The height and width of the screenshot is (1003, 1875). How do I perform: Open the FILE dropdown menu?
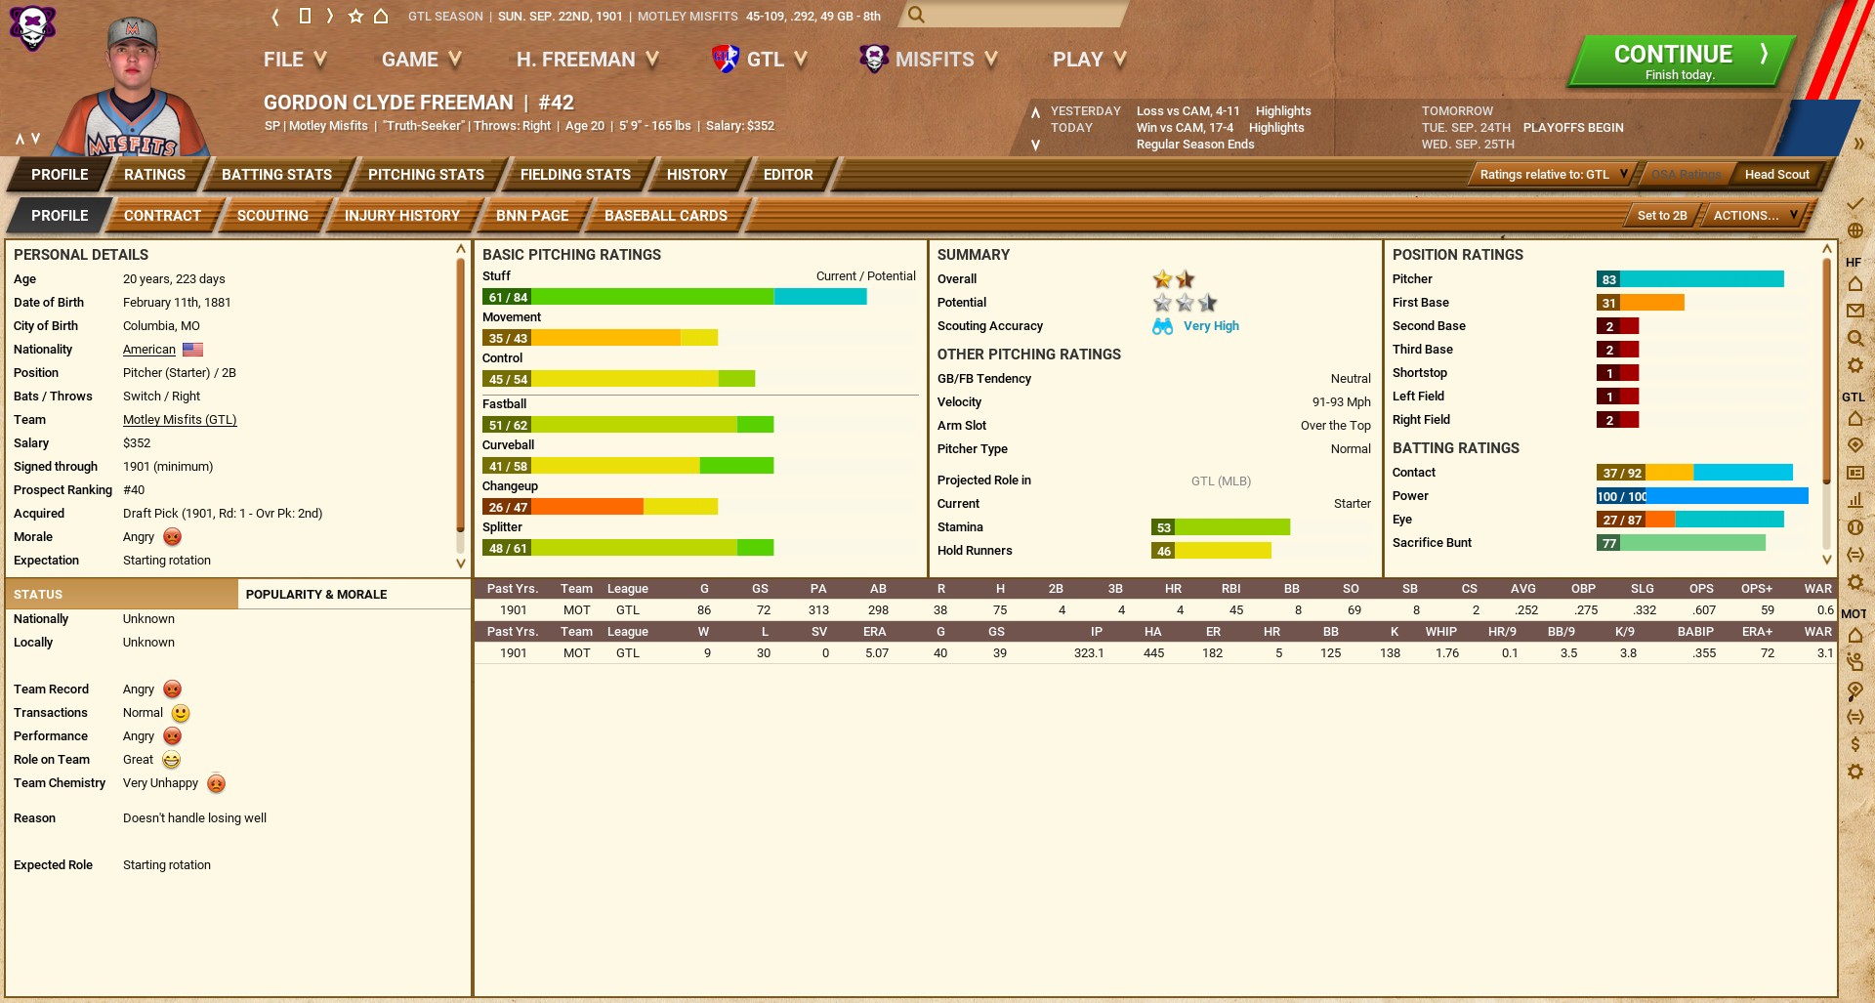tap(295, 60)
